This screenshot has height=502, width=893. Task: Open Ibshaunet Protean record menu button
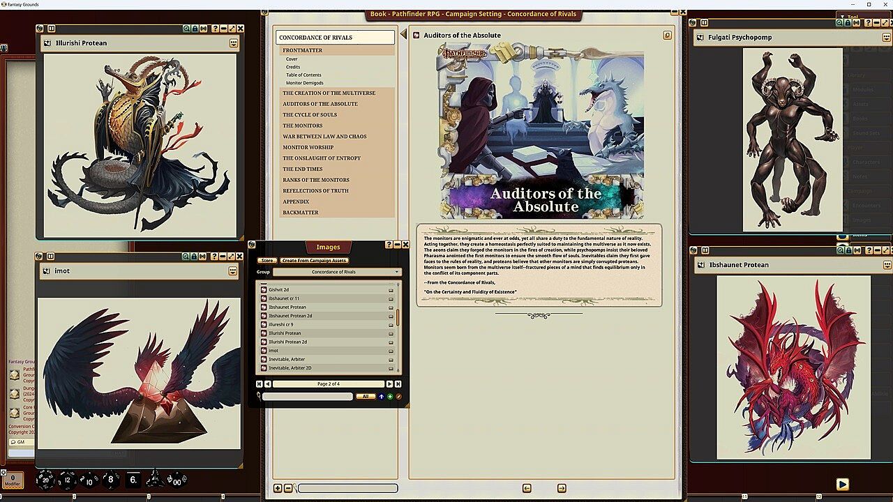tap(887, 265)
